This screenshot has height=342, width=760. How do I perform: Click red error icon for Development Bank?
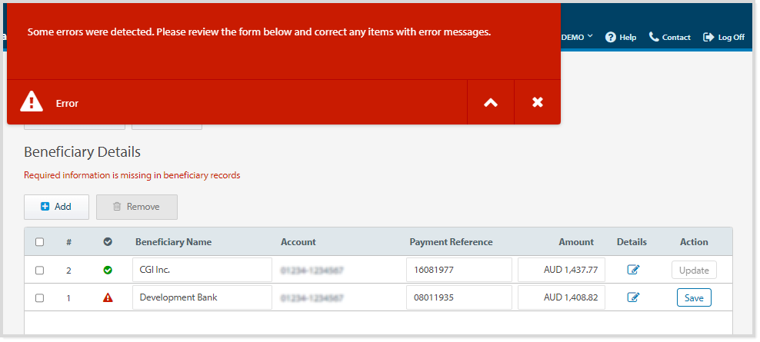(x=108, y=298)
